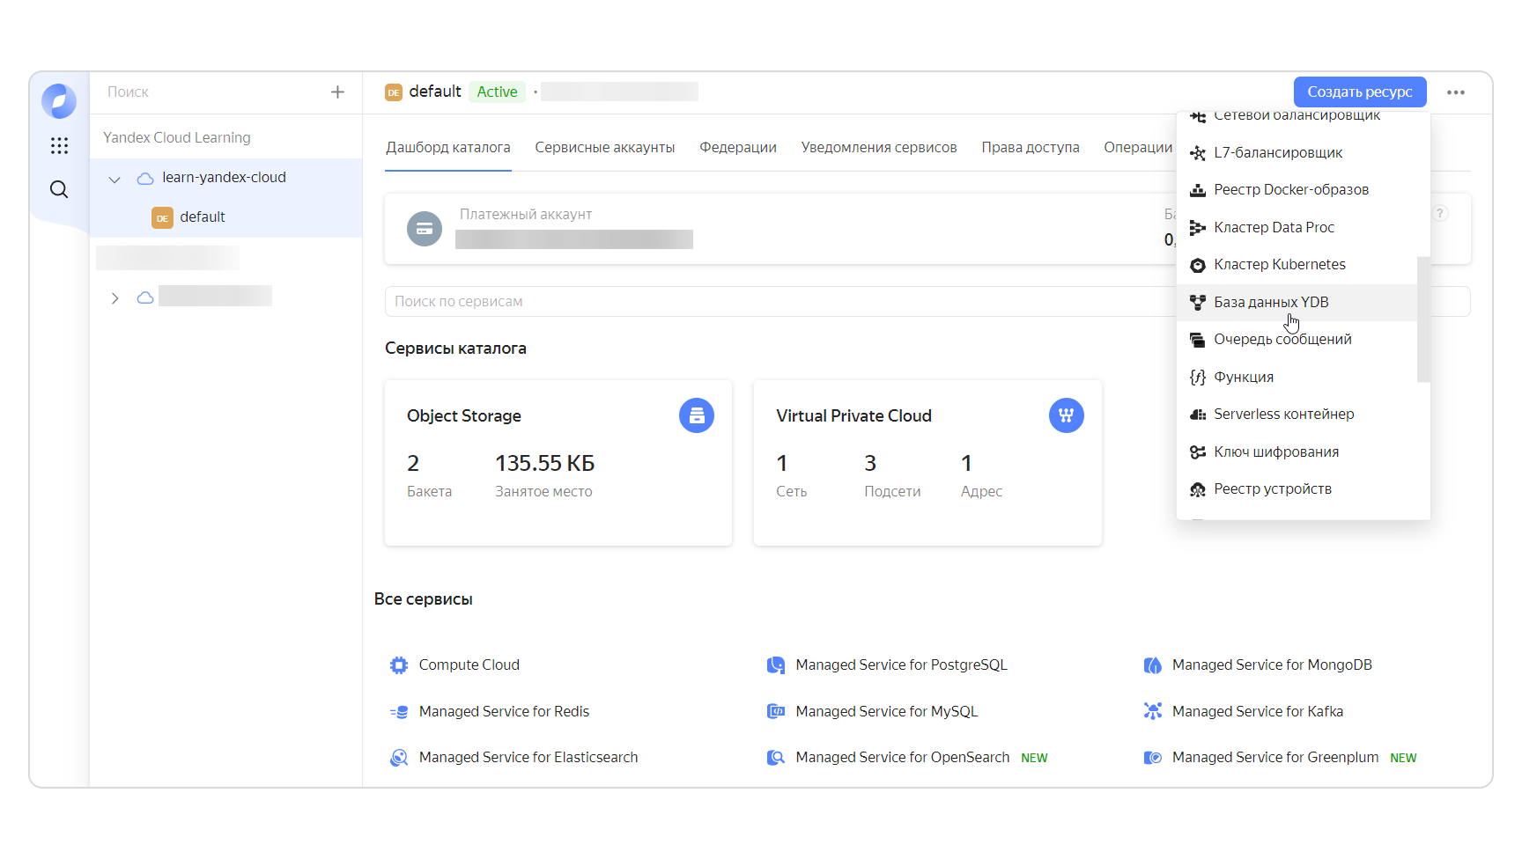
Task: Select the learn-yandex-cloud tree item
Action: tap(225, 179)
